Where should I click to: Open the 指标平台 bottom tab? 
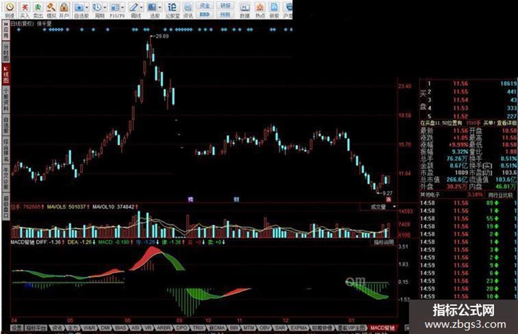point(36,328)
